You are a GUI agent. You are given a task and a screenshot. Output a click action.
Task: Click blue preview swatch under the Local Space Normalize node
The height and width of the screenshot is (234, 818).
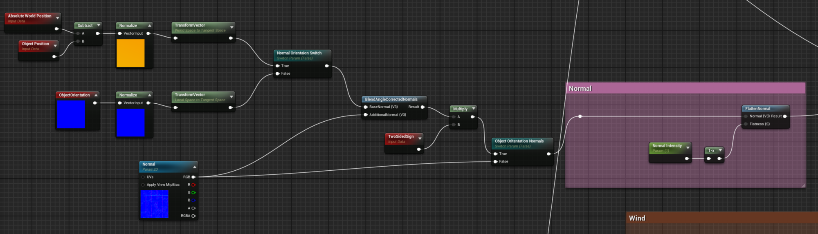pyautogui.click(x=130, y=123)
